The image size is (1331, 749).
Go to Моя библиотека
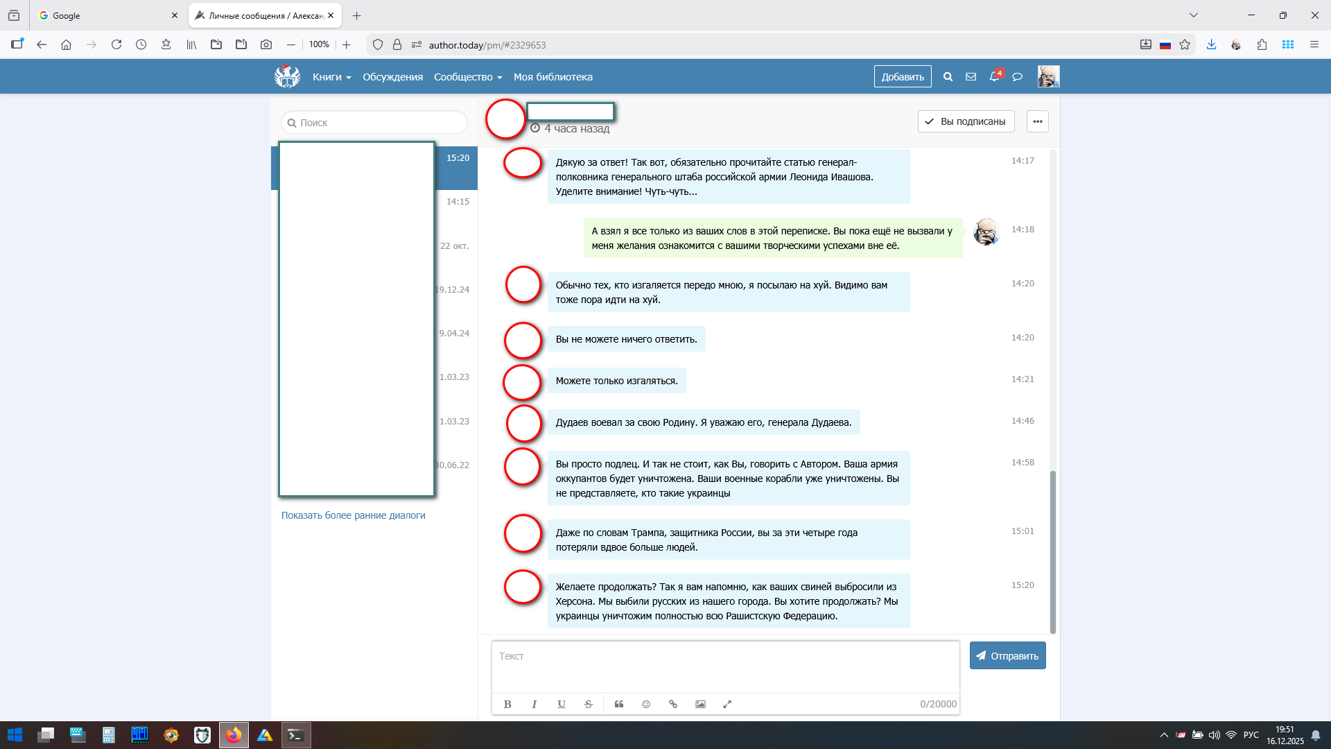coord(553,77)
